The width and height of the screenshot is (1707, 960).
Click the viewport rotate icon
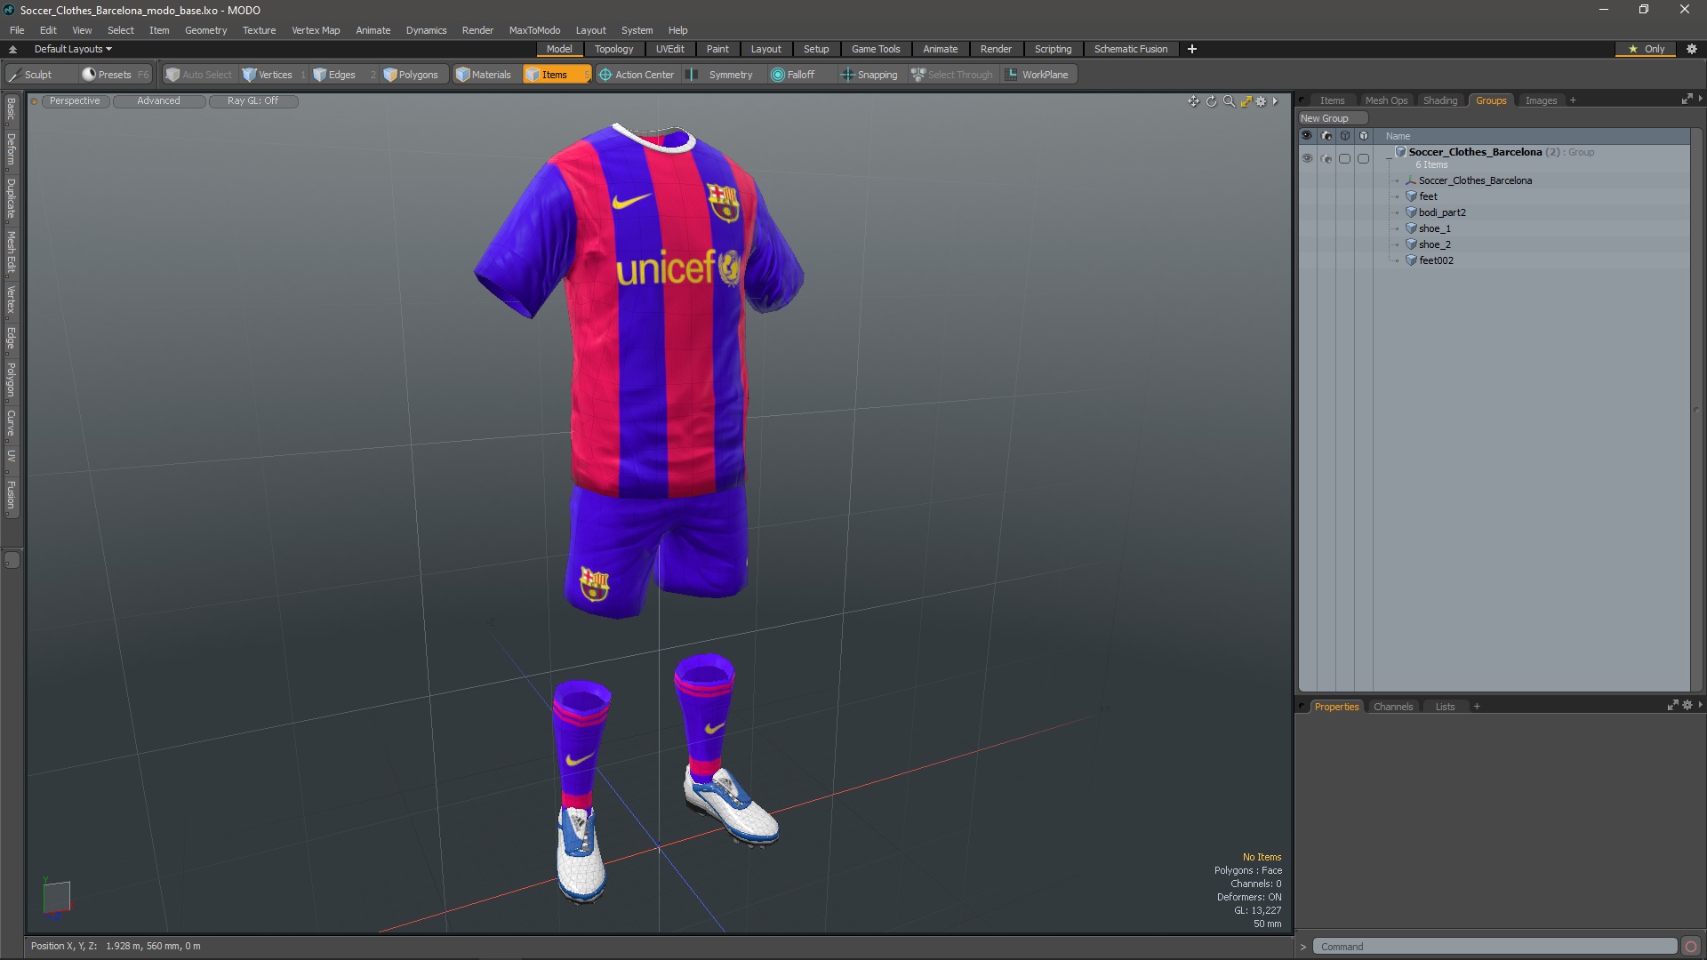1211,101
